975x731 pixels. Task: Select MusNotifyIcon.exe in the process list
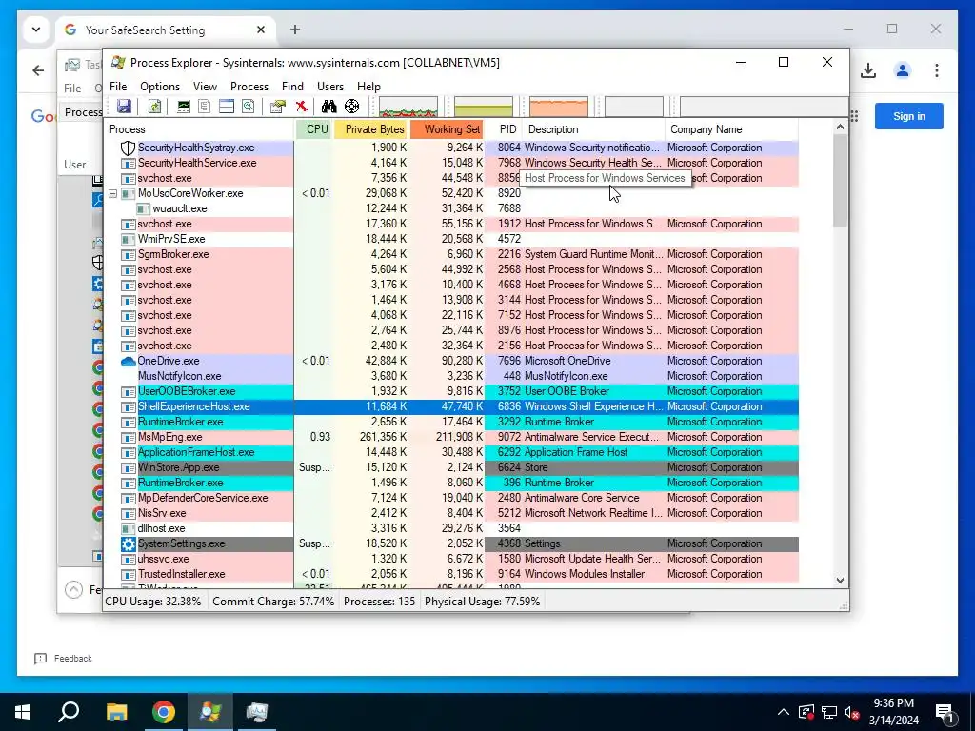coord(180,376)
